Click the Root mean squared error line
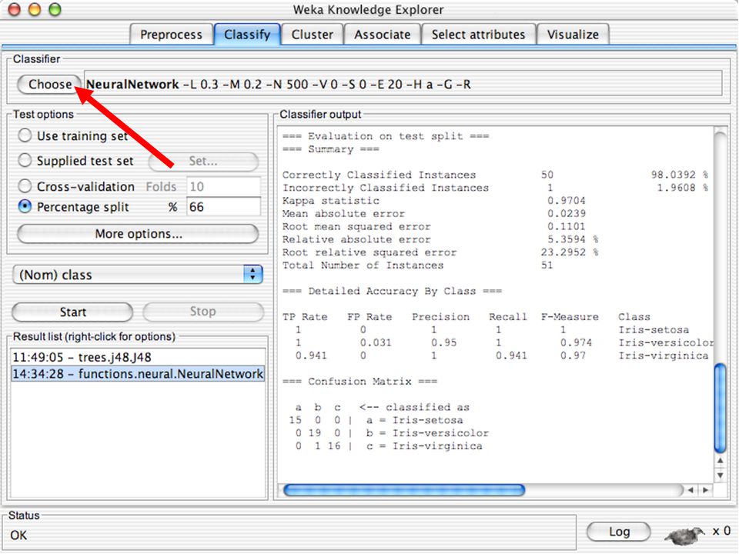 (433, 226)
